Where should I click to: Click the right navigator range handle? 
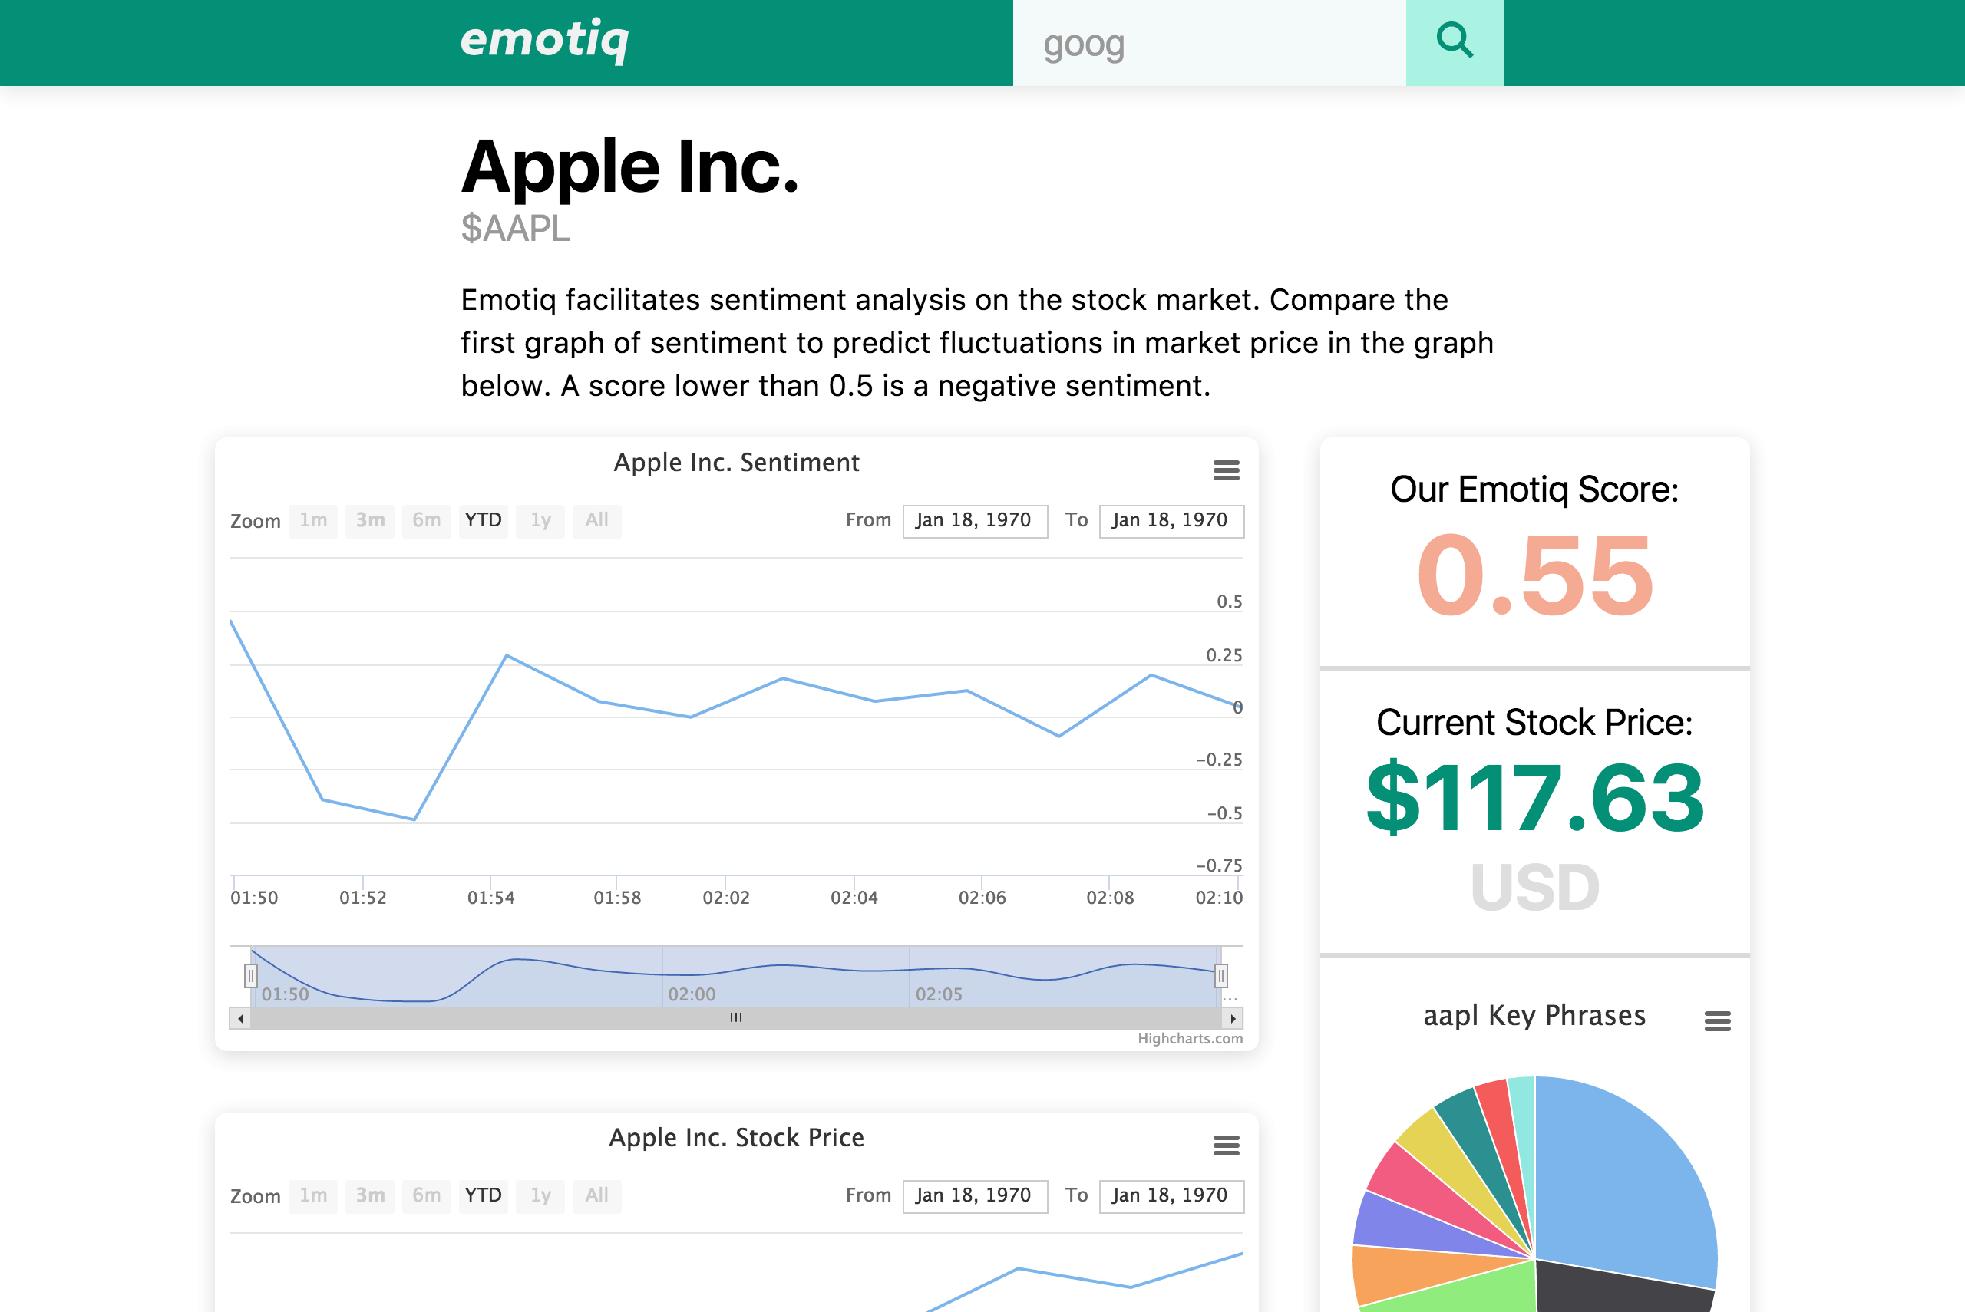pyautogui.click(x=1221, y=976)
